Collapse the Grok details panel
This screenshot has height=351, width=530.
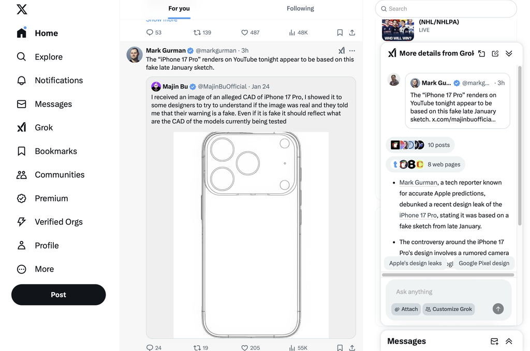(509, 53)
